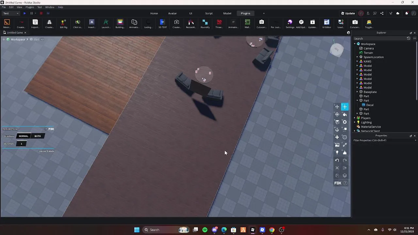Select the F3X Decorate tool

(345, 152)
